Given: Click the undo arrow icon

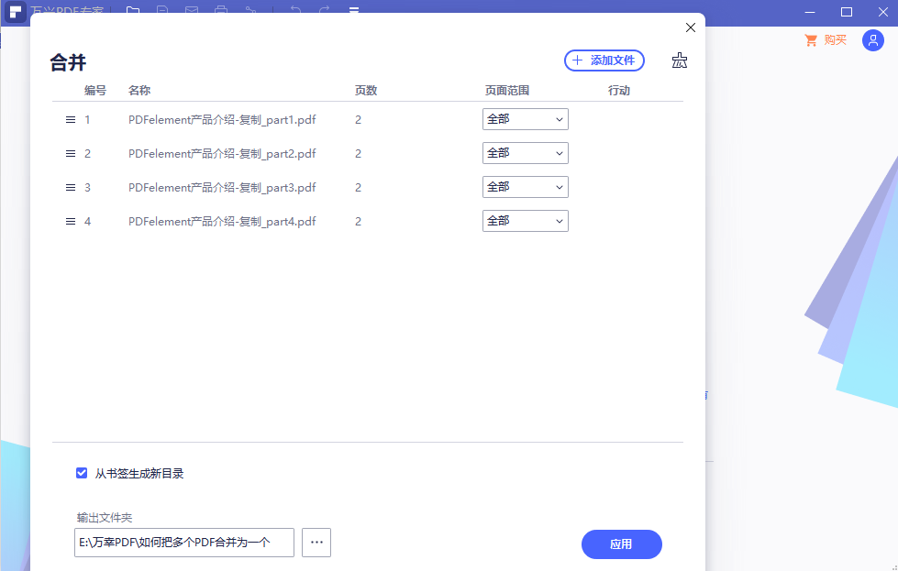Looking at the screenshot, I should [x=295, y=9].
